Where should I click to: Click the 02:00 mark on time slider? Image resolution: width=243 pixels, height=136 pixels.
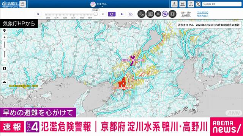point(65,18)
